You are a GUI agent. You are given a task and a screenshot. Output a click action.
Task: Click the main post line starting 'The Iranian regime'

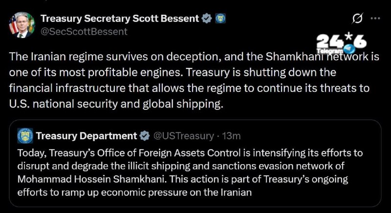(194, 57)
